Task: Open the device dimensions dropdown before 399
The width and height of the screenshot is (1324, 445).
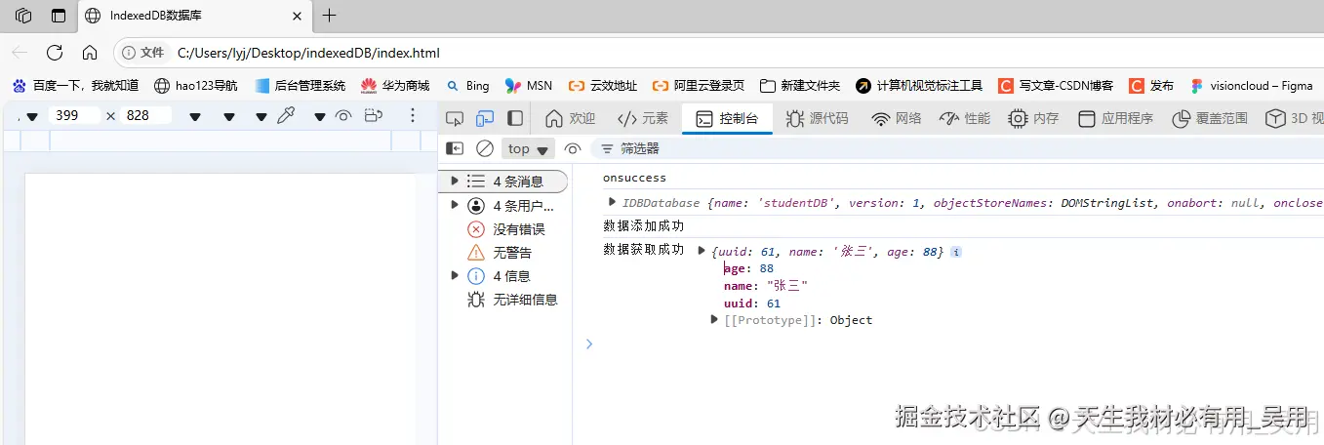Action: [32, 116]
